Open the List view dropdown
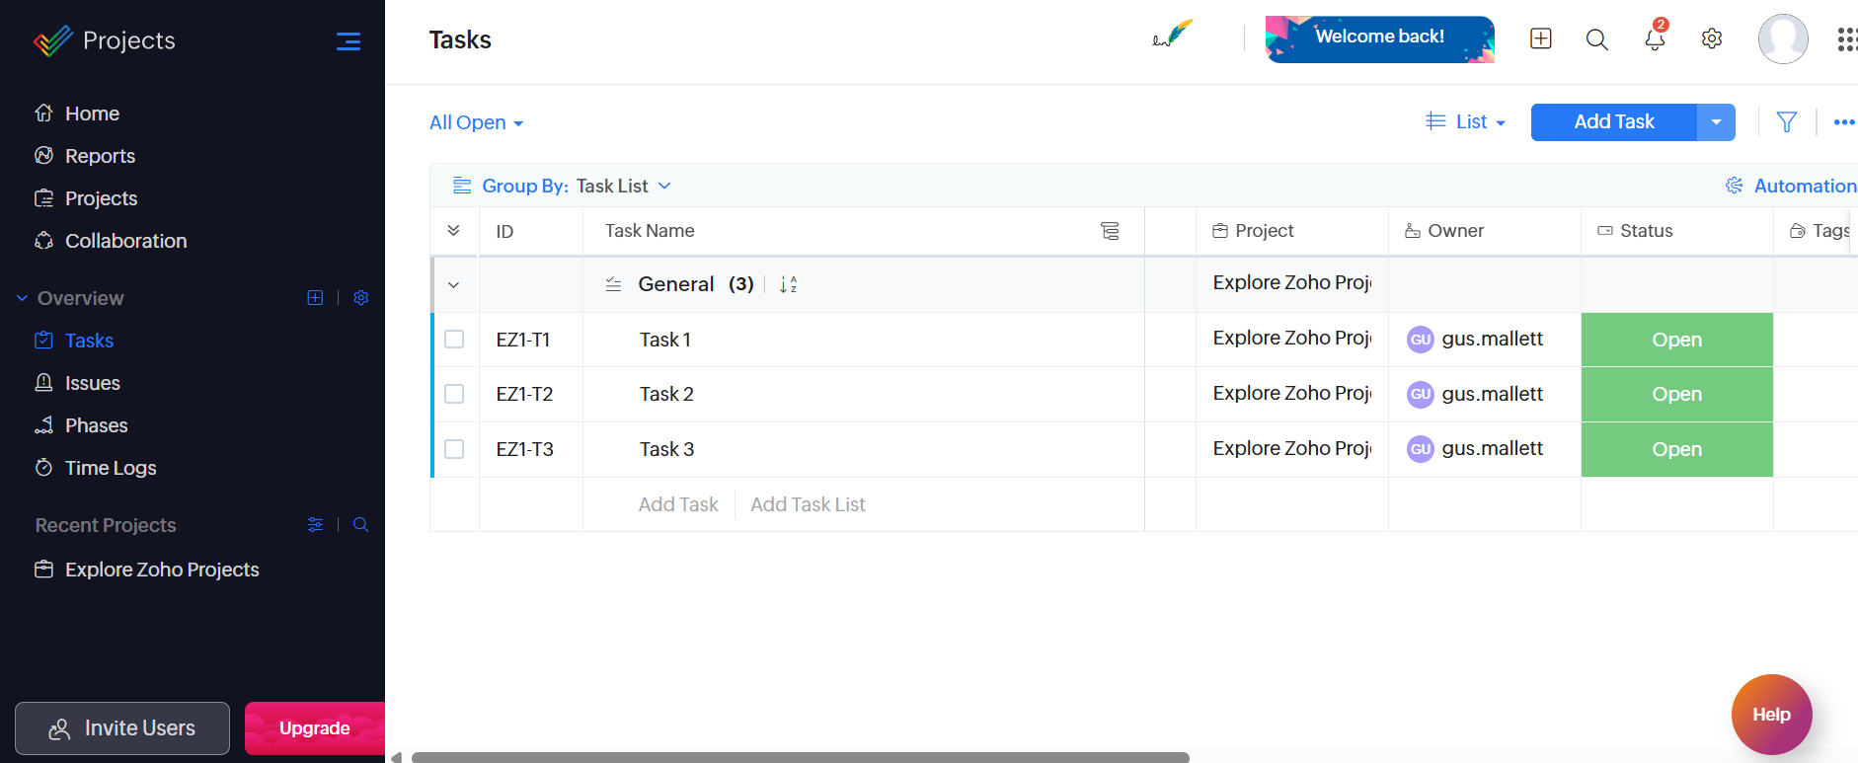The image size is (1858, 763). pos(1466,121)
